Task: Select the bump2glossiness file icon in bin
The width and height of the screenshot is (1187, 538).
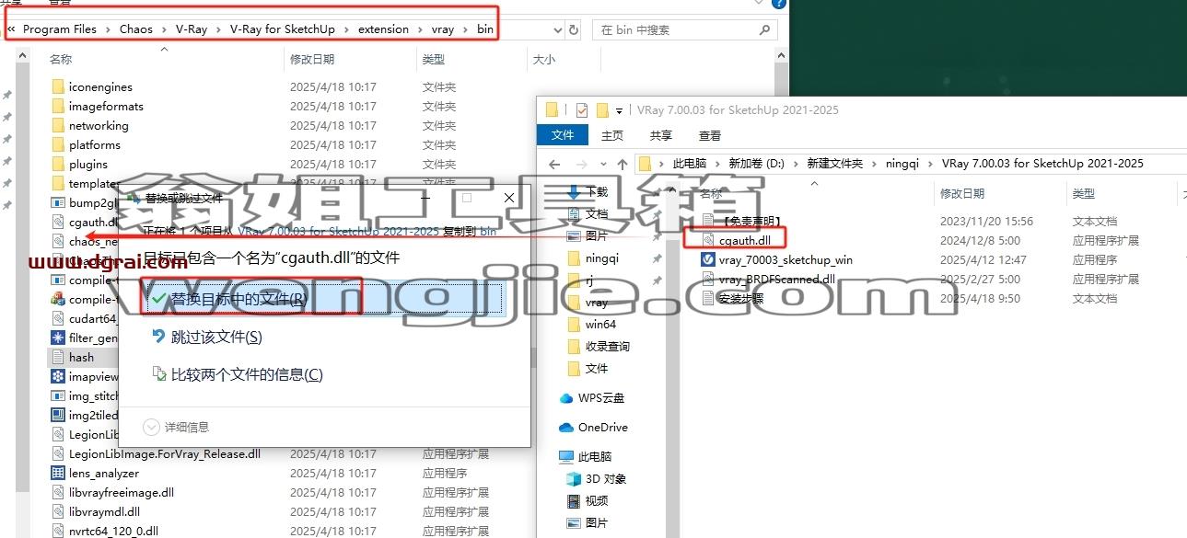Action: click(58, 202)
